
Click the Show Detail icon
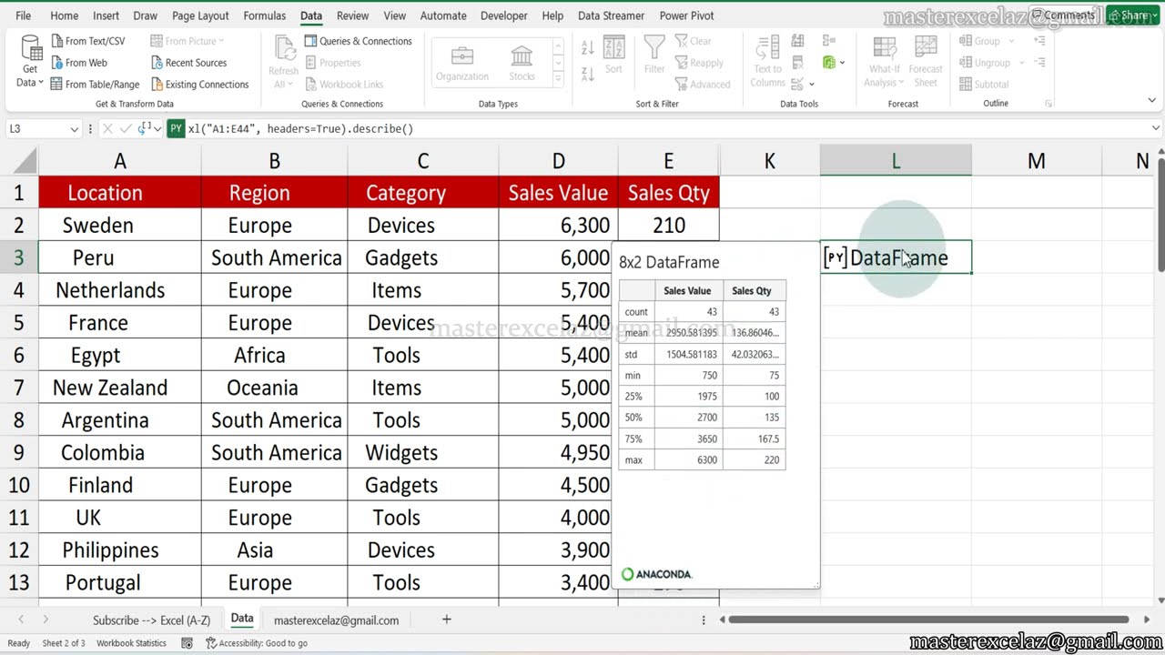click(x=1039, y=41)
